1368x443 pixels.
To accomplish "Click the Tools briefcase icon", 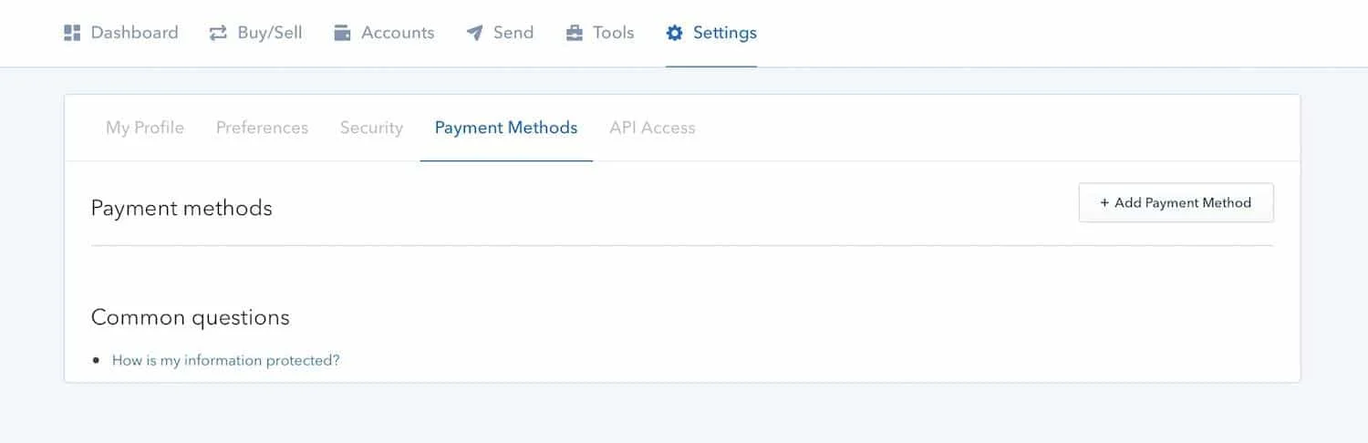I will tap(574, 34).
